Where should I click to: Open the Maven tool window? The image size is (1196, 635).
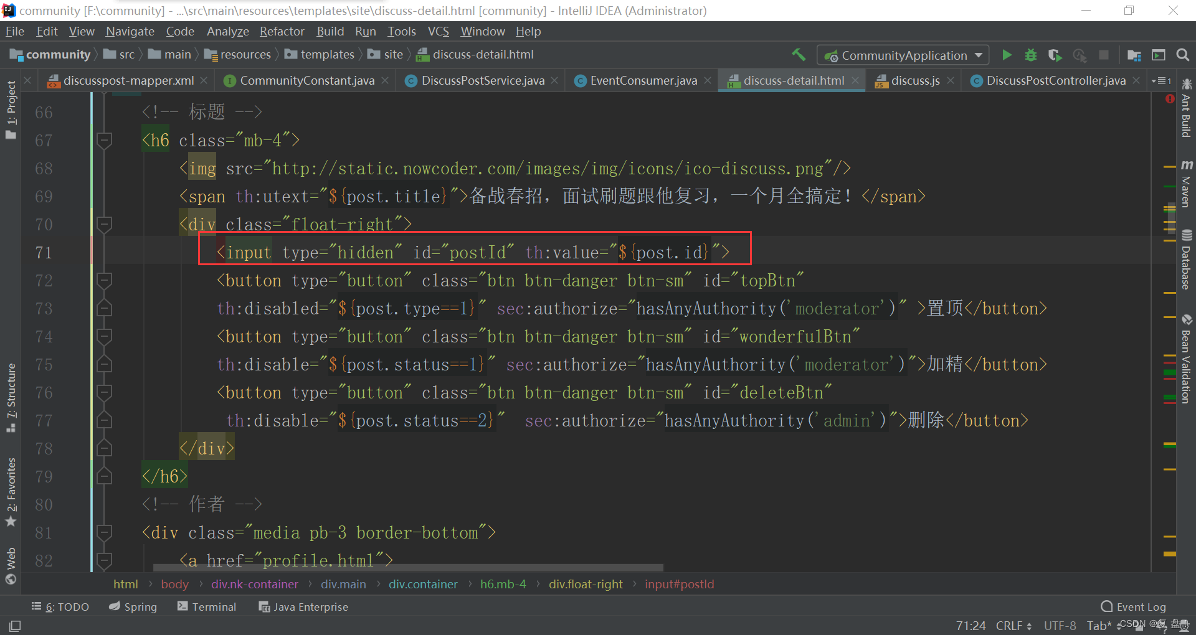pyautogui.click(x=1186, y=184)
